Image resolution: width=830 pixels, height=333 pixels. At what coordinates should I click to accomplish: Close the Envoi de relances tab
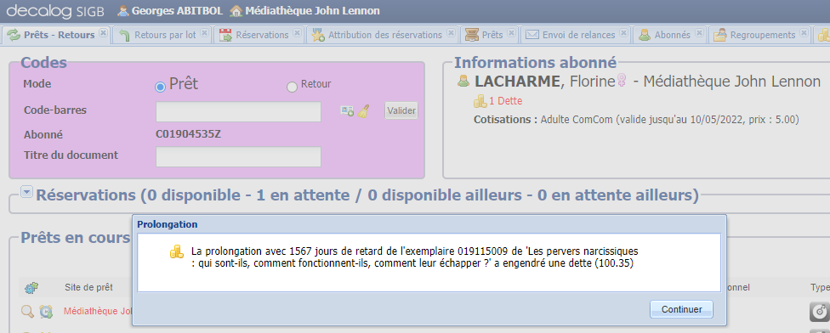[623, 33]
